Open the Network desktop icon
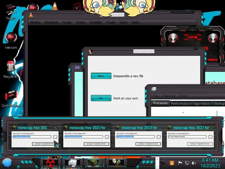225x169 pixels. pyautogui.click(x=11, y=41)
